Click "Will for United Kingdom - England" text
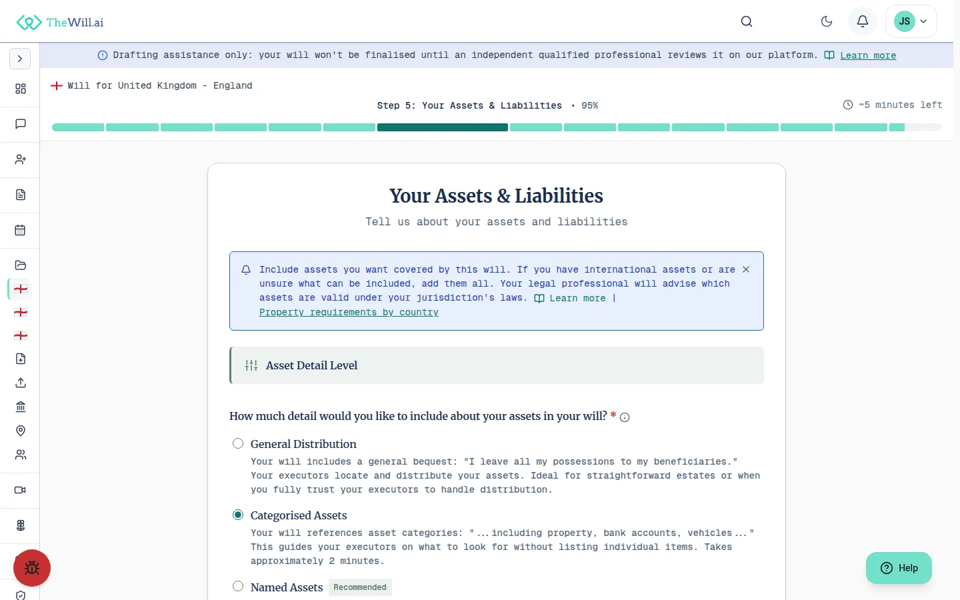Viewport: 960px width, 600px height. click(x=160, y=85)
